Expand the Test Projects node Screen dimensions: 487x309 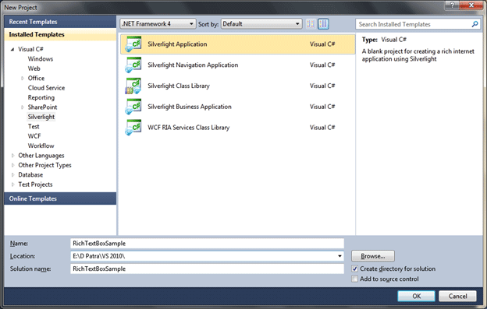click(12, 184)
